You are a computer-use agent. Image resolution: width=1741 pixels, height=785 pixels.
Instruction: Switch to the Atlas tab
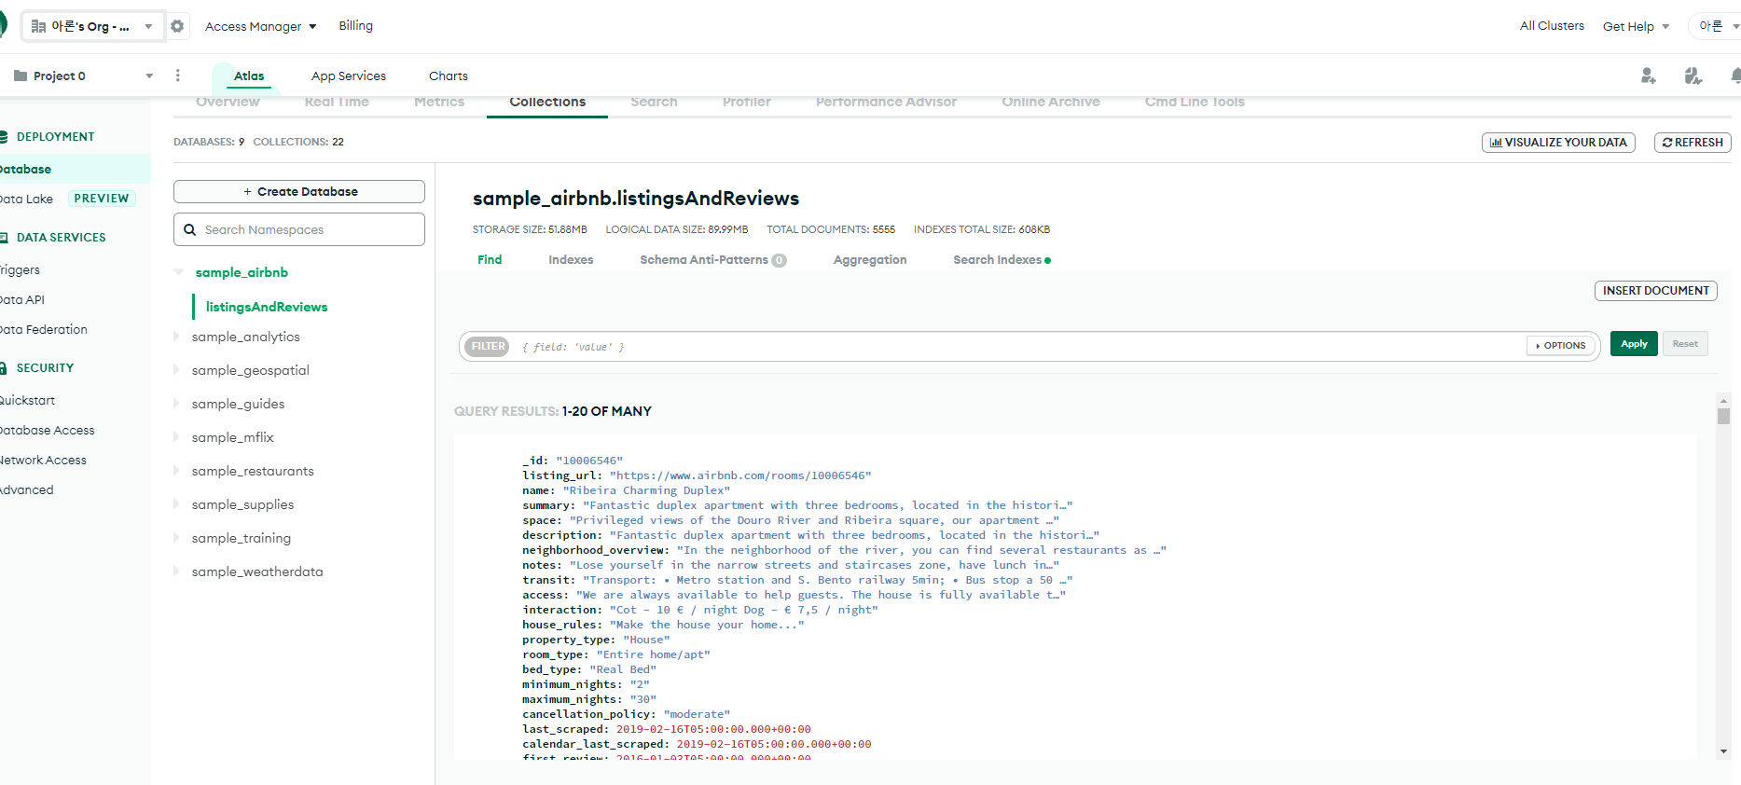[x=249, y=76]
